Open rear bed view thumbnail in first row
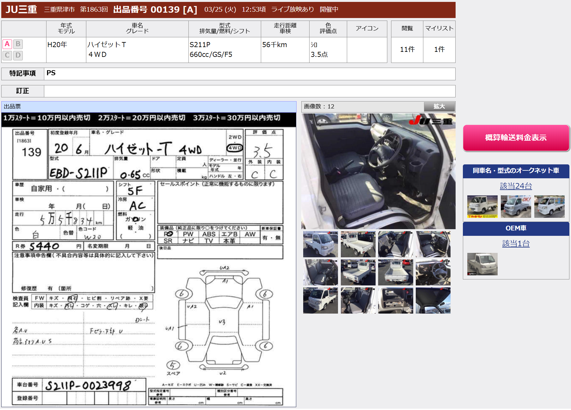Screen dimensions: 571x410 coord(358,244)
